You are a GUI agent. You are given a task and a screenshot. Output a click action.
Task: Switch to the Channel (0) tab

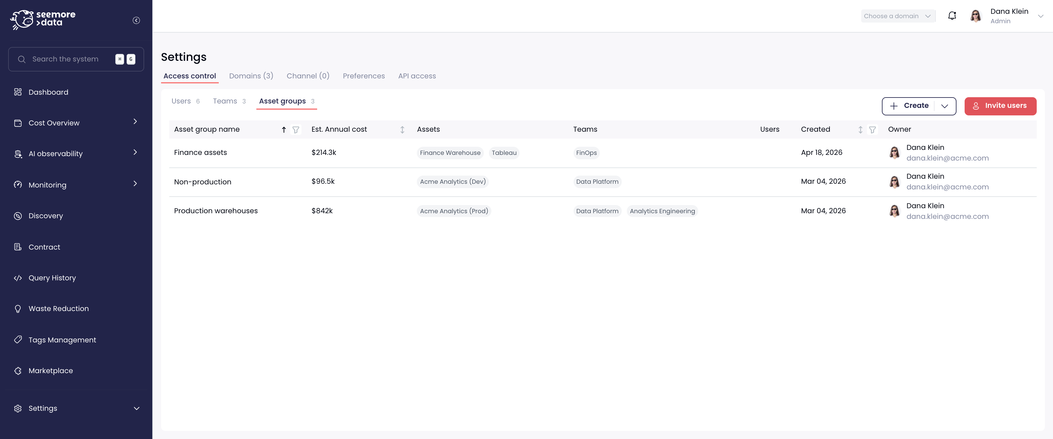(x=308, y=76)
